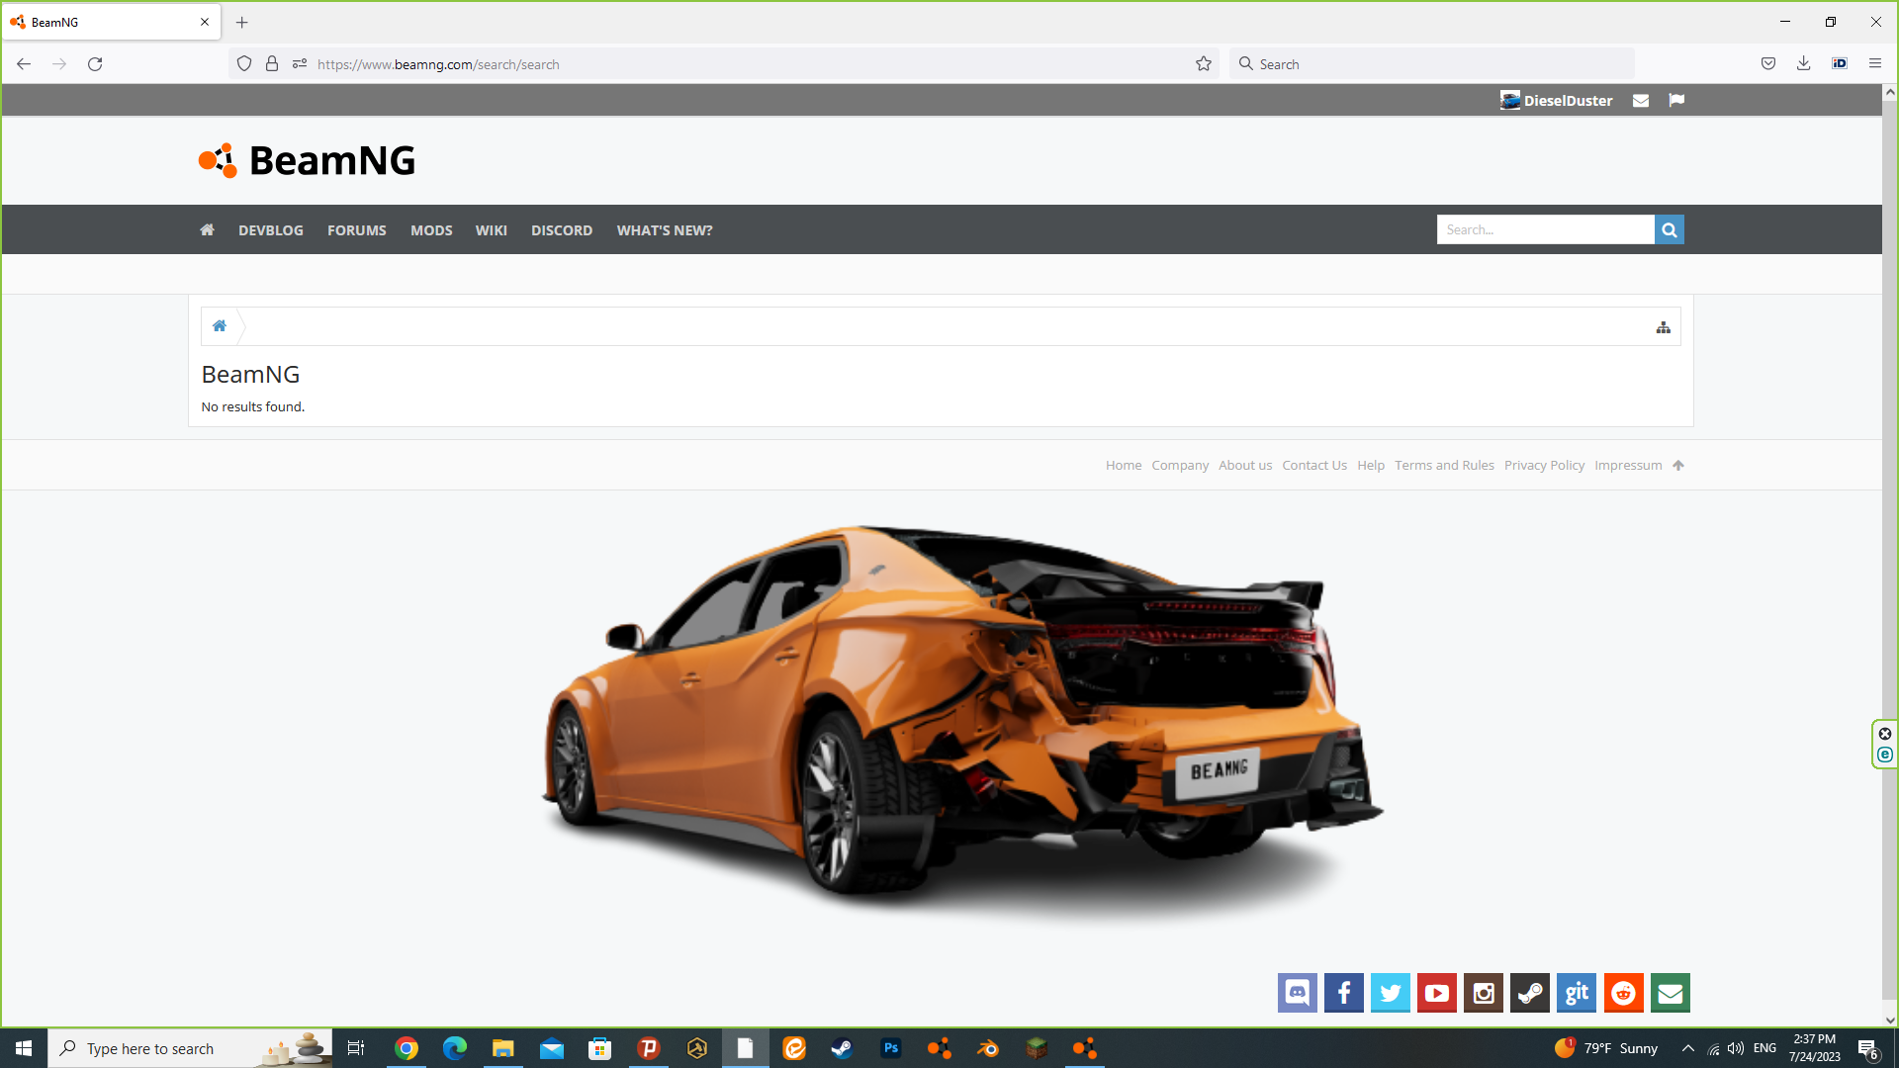The height and width of the screenshot is (1068, 1899).
Task: Open the YouTube social icon
Action: tap(1436, 993)
